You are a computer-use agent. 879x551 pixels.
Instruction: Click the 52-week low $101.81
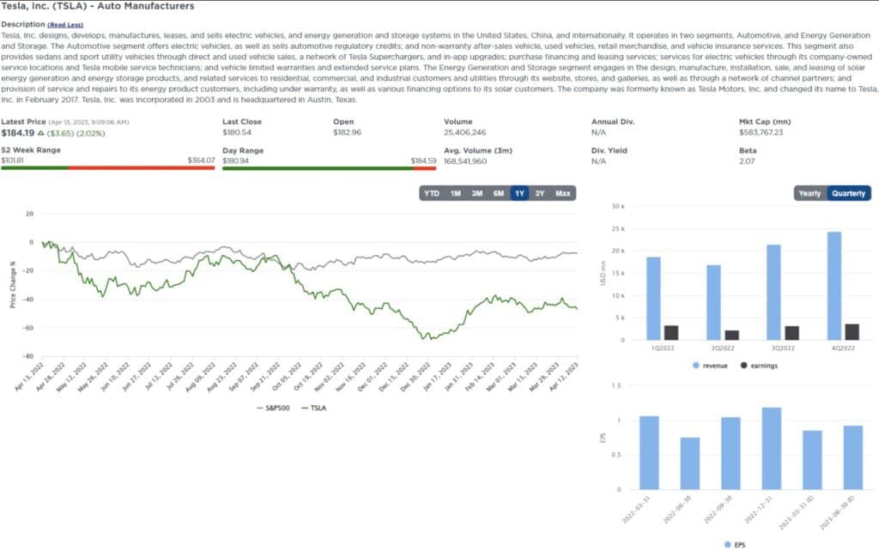[12, 160]
